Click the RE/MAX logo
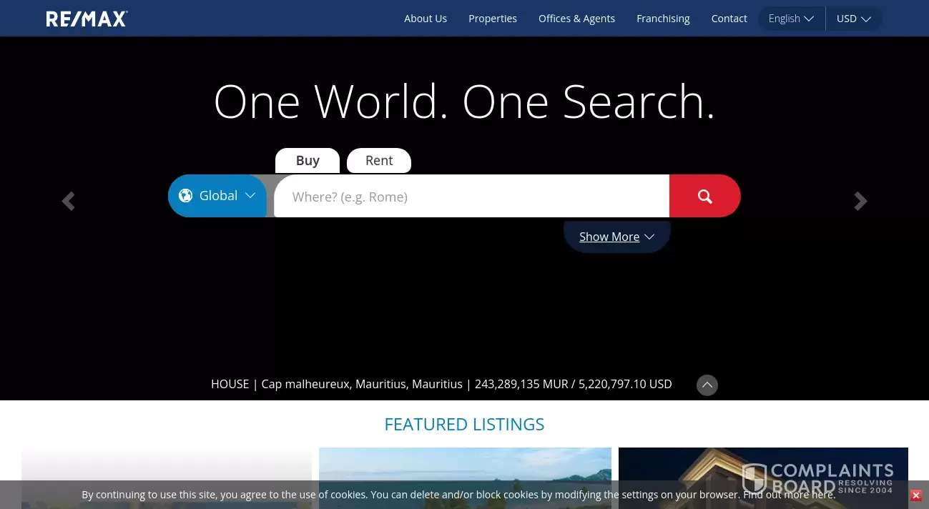Viewport: 929px width, 509px height. [87, 19]
